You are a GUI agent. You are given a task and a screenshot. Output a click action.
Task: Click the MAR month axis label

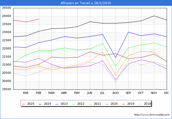[x=52, y=93]
